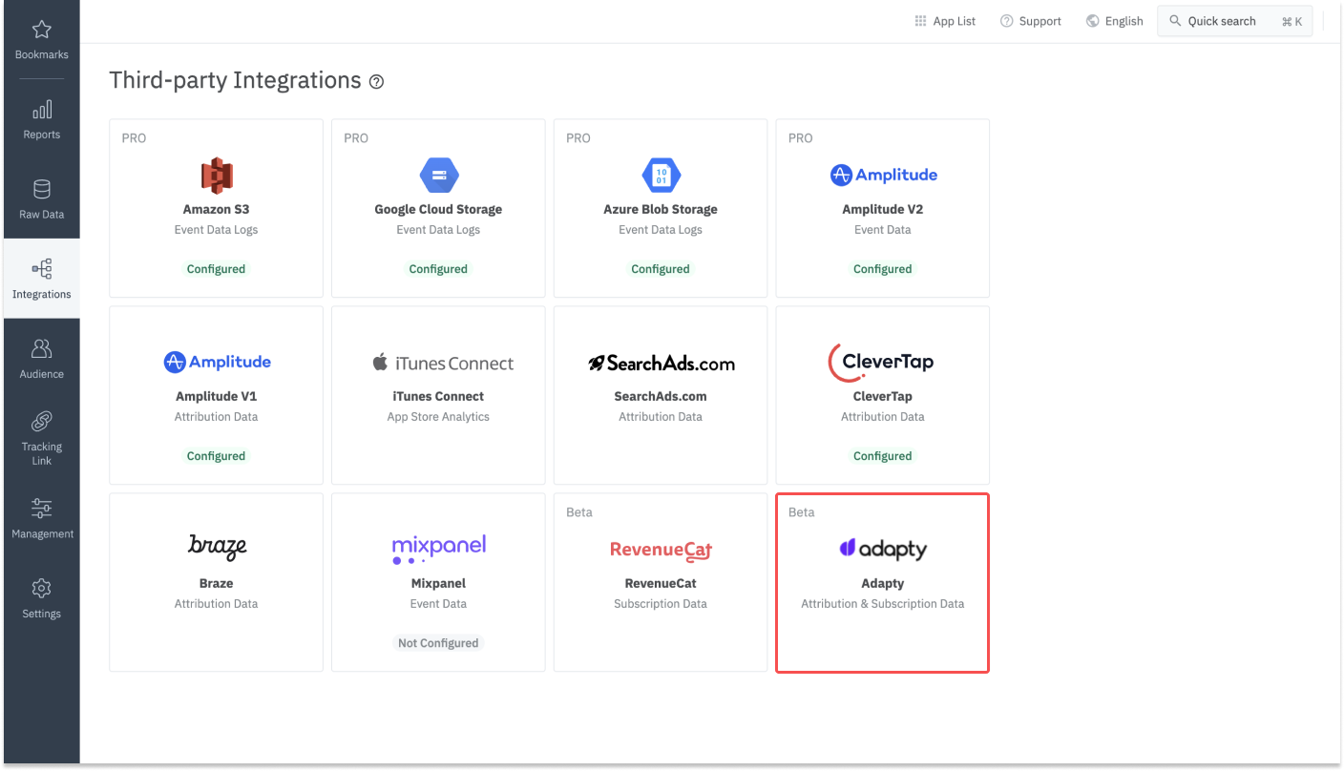Click the Braze card title text
The width and height of the screenshot is (1344, 771).
pos(217,583)
